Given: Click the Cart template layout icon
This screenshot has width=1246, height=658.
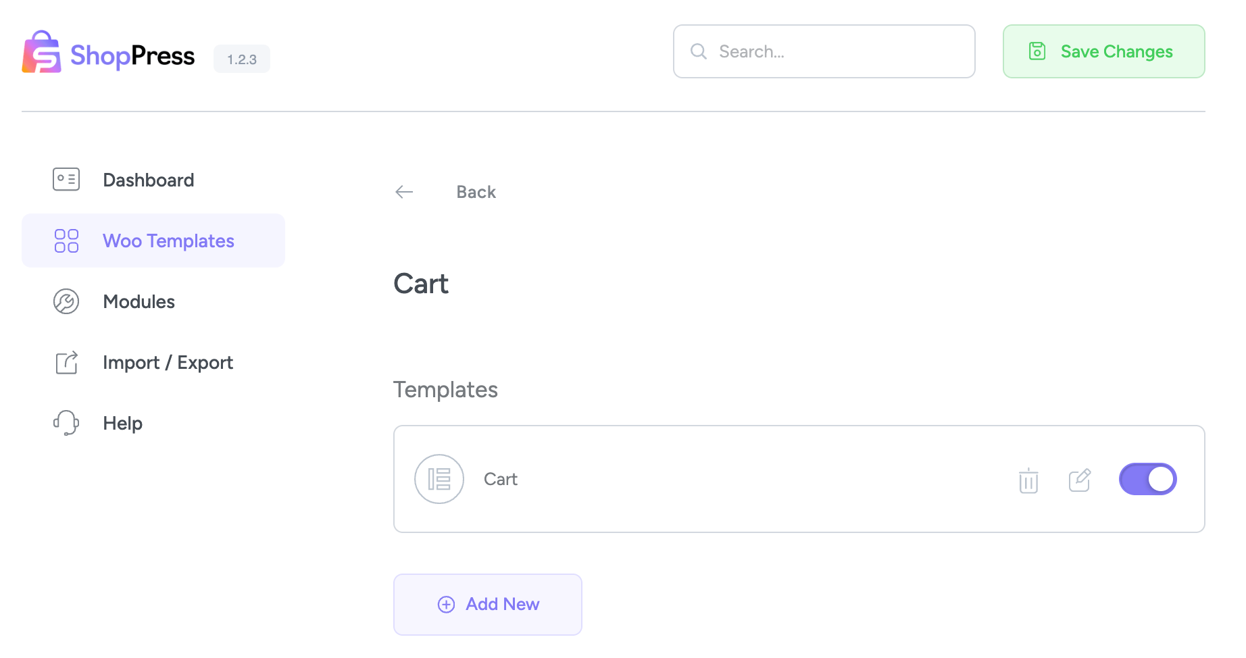Looking at the screenshot, I should [439, 478].
